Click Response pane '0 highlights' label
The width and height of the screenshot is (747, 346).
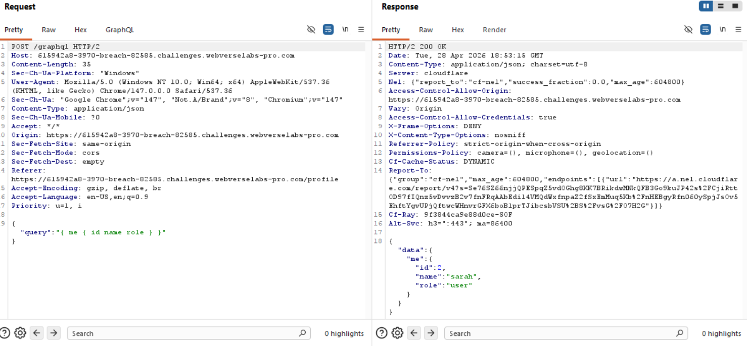click(721, 333)
